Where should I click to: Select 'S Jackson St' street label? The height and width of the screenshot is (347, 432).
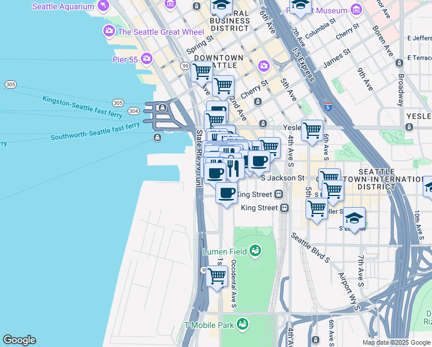click(x=282, y=178)
